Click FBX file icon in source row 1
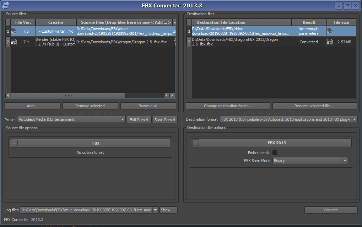 [x=14, y=31]
